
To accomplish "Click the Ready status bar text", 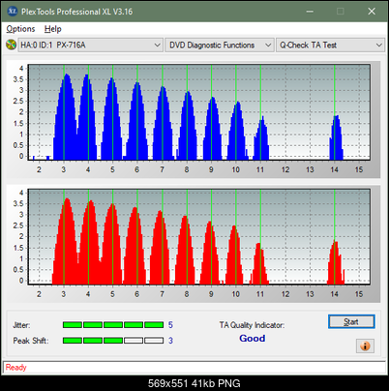I will [16, 368].
